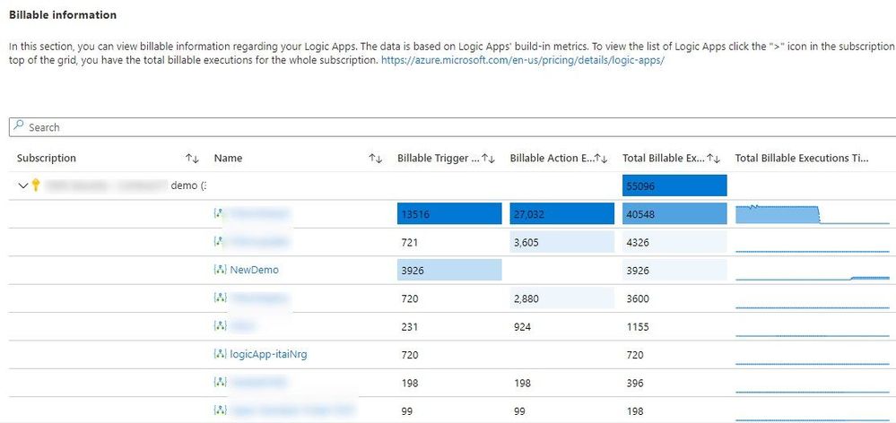
Task: Click the 4326 total cell
Action: click(x=674, y=242)
